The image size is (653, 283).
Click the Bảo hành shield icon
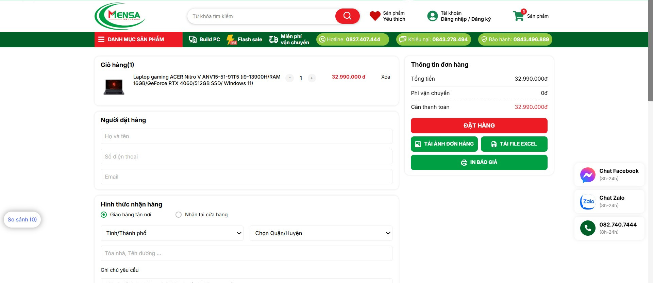[x=484, y=39]
